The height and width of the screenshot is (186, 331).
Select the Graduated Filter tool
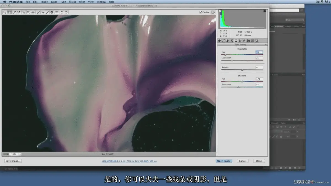pos(52,12)
